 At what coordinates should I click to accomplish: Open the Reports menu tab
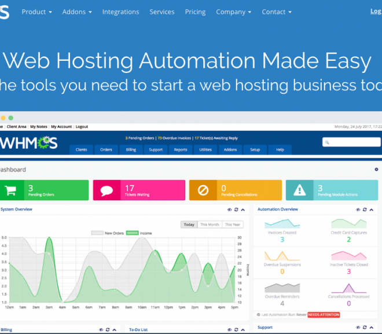181,149
